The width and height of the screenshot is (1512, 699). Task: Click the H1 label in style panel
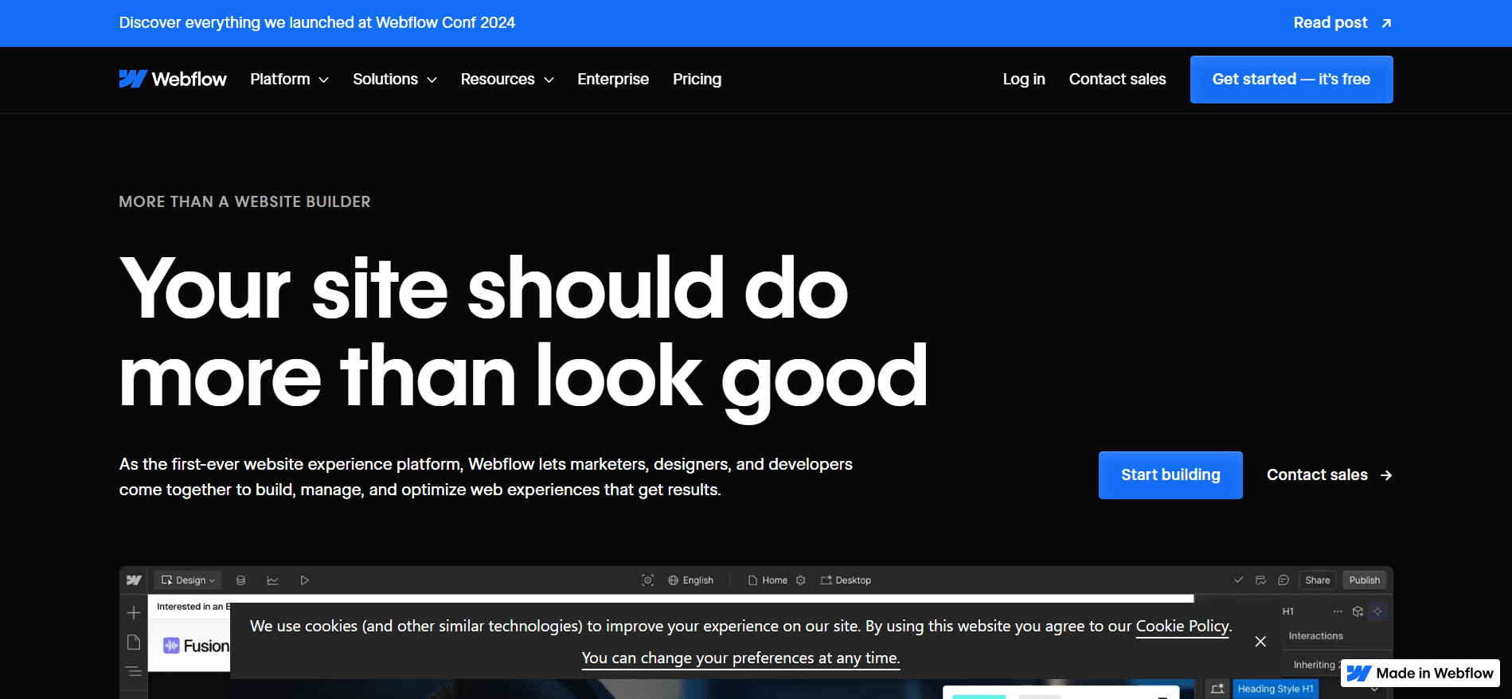1288,611
